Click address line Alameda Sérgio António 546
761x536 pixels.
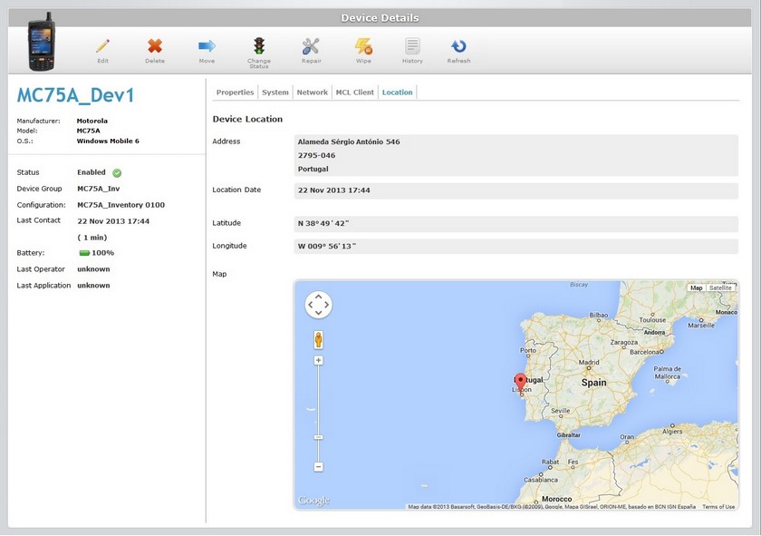click(349, 141)
